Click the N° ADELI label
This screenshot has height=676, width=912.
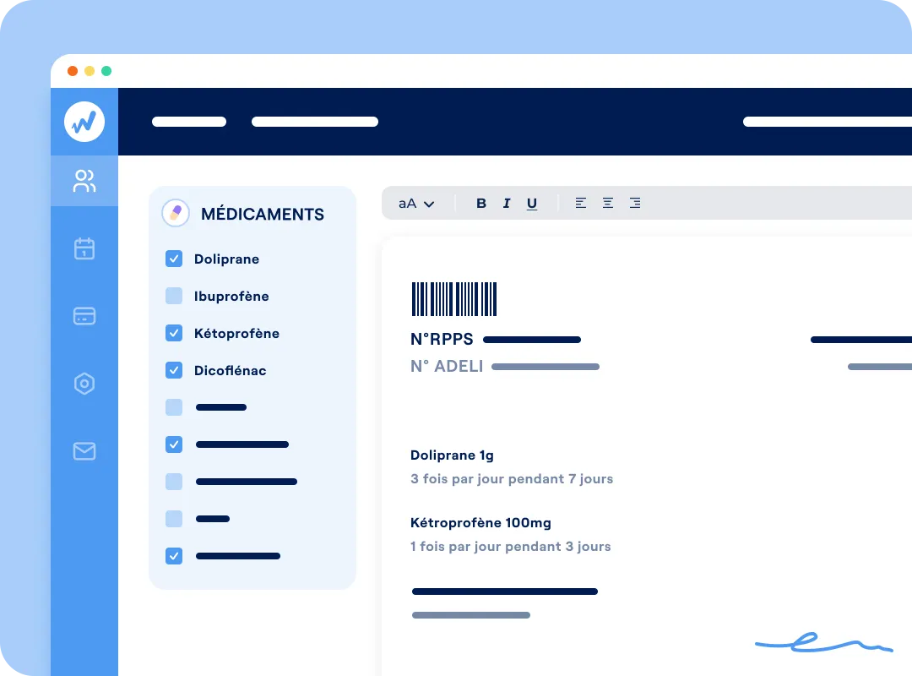[x=447, y=366]
